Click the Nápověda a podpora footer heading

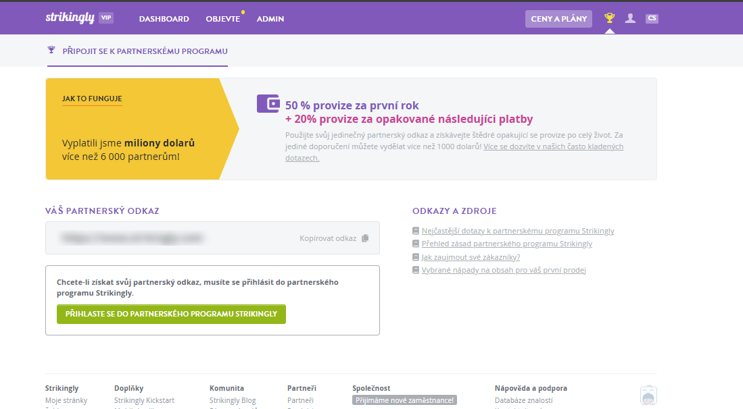click(531, 388)
